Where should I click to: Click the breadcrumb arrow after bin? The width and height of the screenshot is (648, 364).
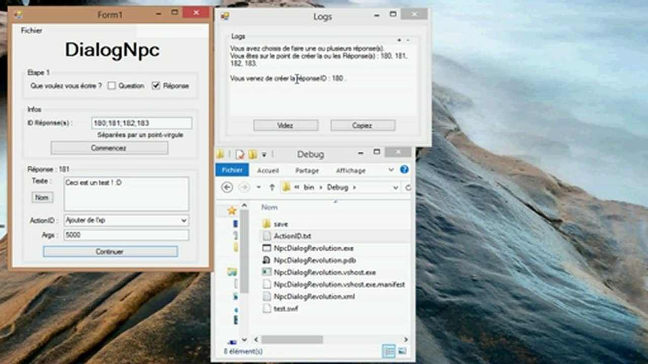coord(321,188)
